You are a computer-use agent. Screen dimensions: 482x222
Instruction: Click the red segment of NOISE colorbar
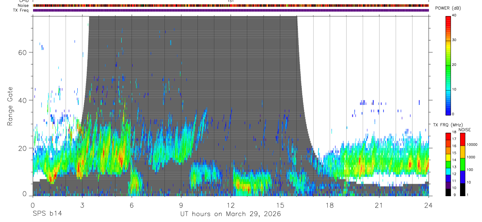pos(462,140)
